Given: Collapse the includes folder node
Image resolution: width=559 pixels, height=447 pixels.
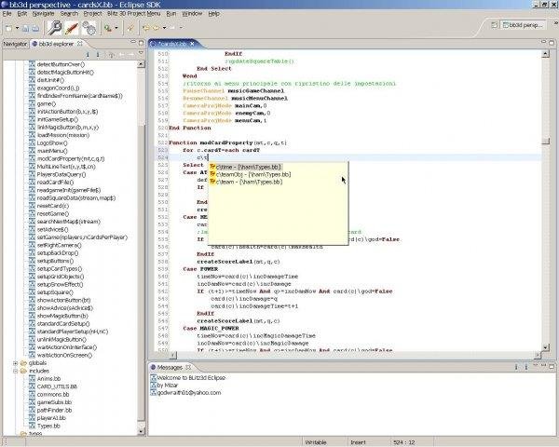Looking at the screenshot, I should click(x=15, y=372).
